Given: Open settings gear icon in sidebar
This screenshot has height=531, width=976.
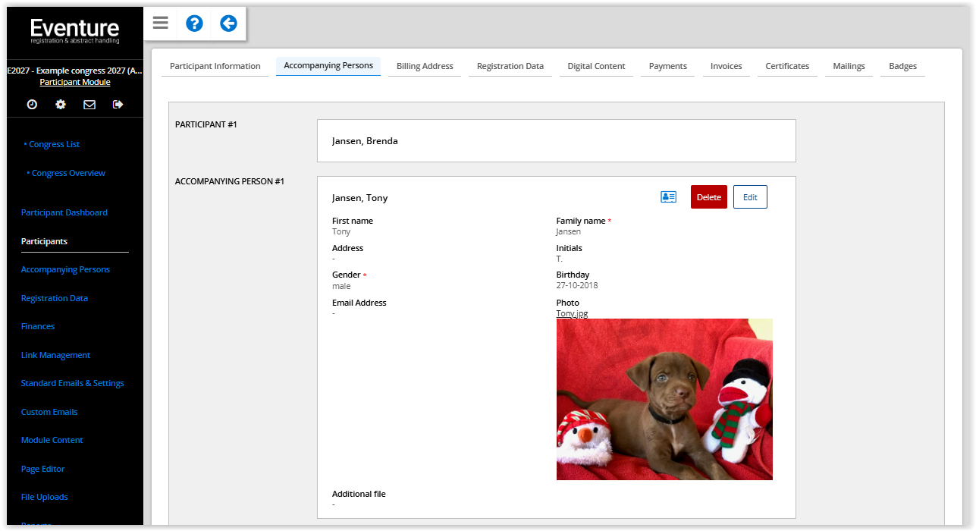Looking at the screenshot, I should [61, 105].
